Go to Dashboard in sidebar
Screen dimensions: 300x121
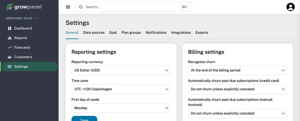(x=30, y=28)
